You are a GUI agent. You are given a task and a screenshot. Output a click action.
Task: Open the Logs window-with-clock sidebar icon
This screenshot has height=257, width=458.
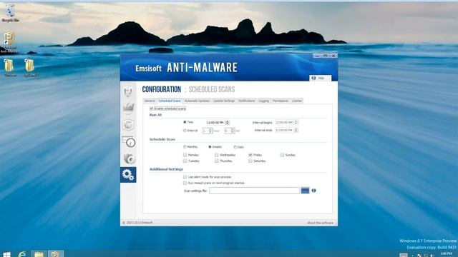(x=128, y=141)
